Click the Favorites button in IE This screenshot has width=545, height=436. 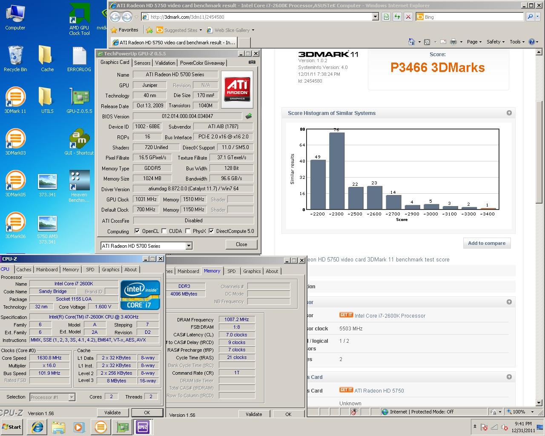click(x=124, y=30)
